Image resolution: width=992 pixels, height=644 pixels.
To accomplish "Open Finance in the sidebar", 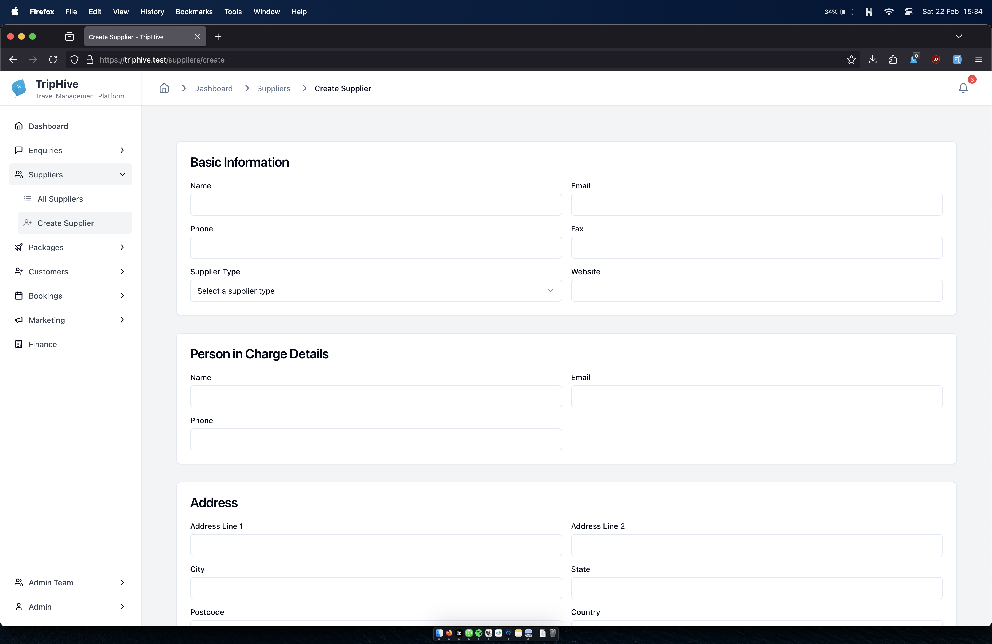I will [x=71, y=344].
